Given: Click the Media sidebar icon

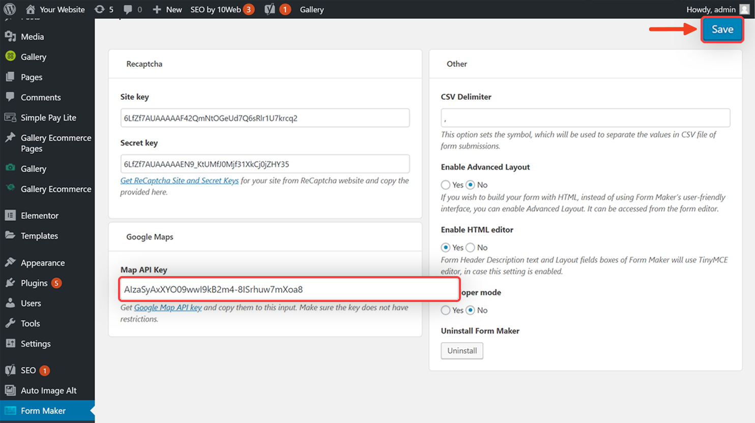Looking at the screenshot, I should coord(10,37).
